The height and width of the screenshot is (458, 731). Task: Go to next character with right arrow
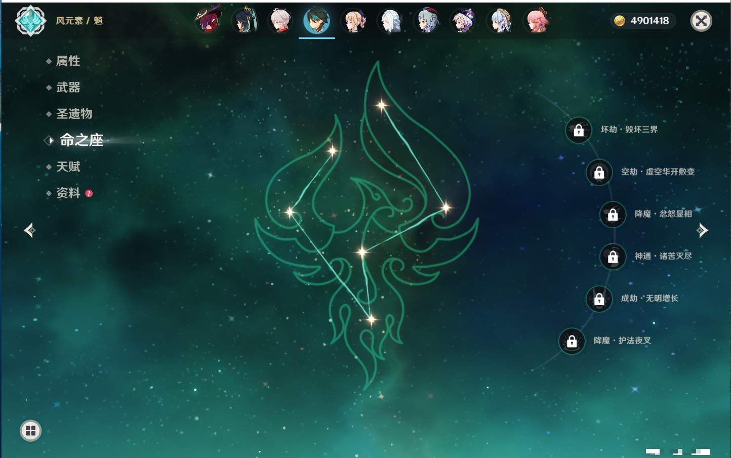click(703, 230)
